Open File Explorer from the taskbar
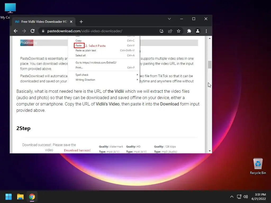271x203 pixels. 20,197
